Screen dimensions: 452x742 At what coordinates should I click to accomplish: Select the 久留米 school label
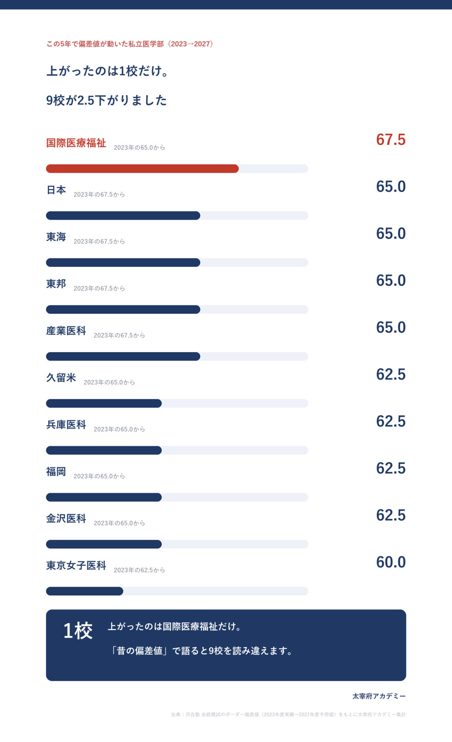pos(61,378)
